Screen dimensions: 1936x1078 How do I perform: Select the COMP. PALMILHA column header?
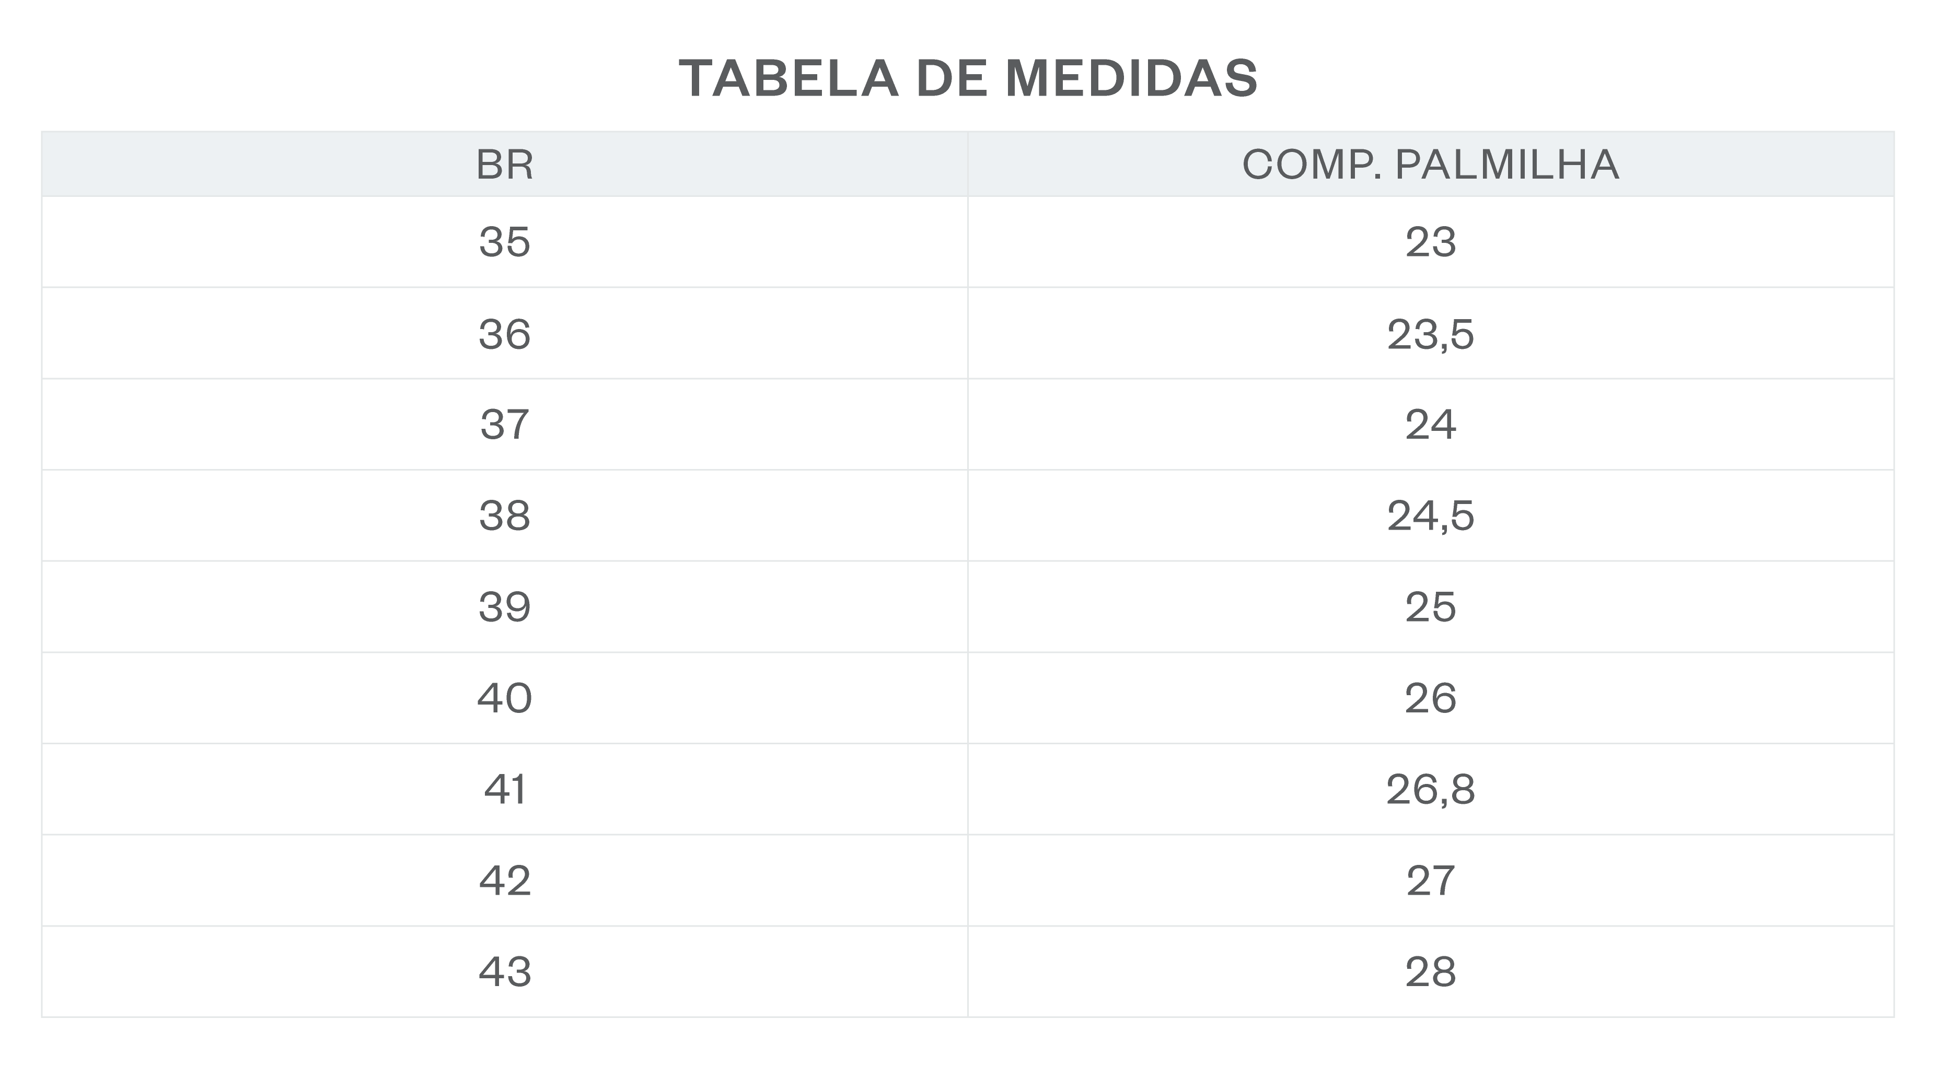1430,165
